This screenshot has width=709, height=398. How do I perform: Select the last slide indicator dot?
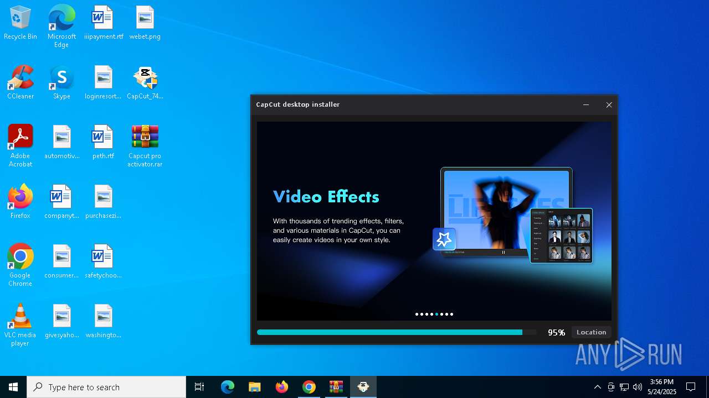451,314
